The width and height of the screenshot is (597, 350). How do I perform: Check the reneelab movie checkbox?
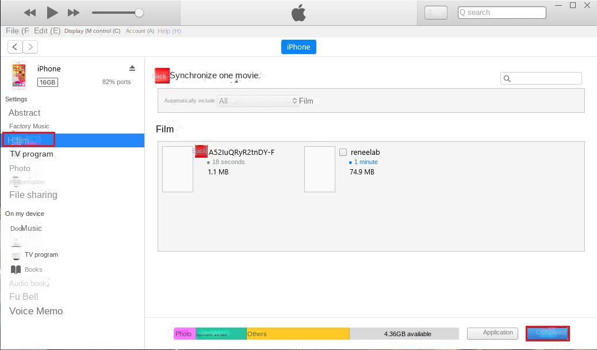(x=343, y=153)
